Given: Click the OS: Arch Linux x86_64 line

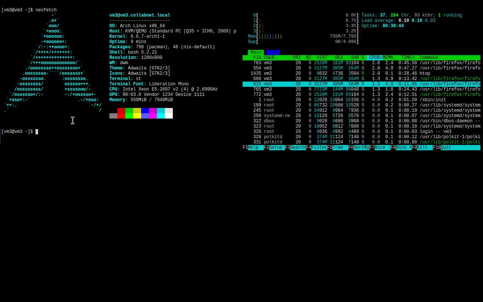Looking at the screenshot, I should coord(137,26).
